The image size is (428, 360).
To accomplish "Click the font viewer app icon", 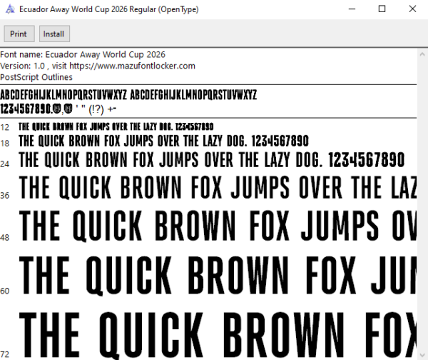I will coord(10,9).
